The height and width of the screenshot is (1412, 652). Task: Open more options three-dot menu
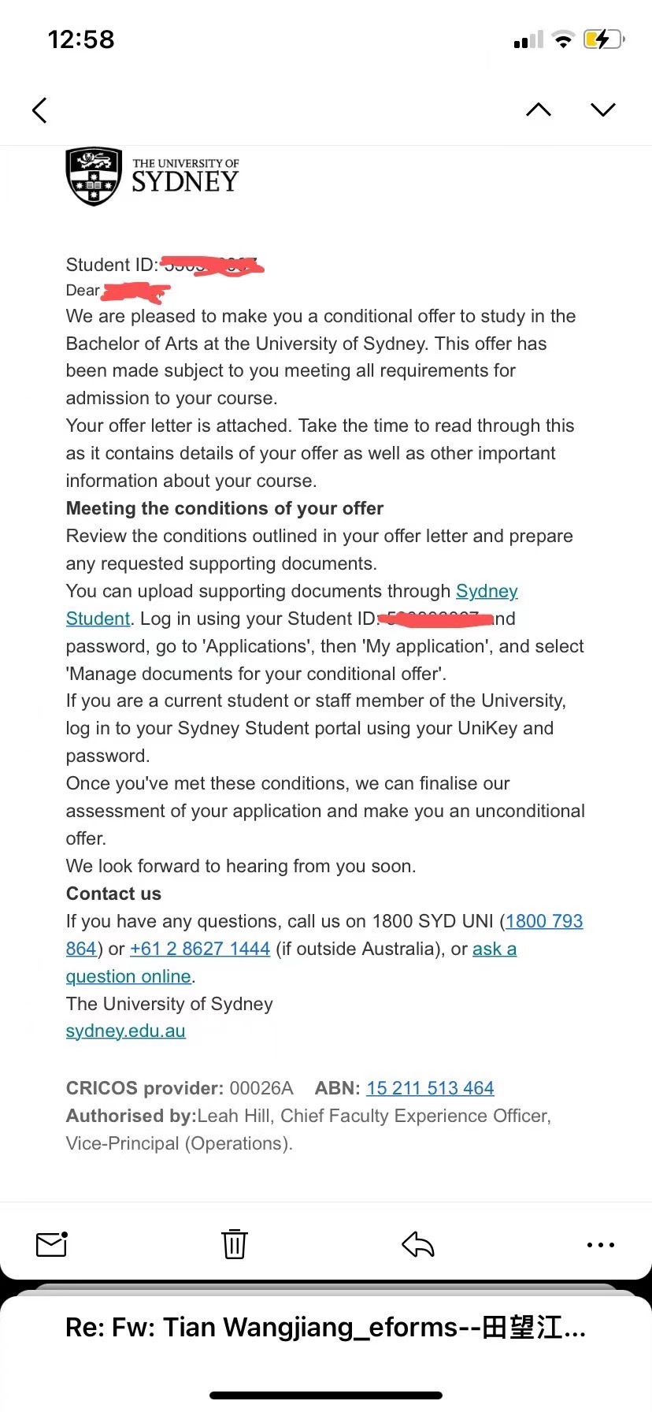coord(601,1245)
